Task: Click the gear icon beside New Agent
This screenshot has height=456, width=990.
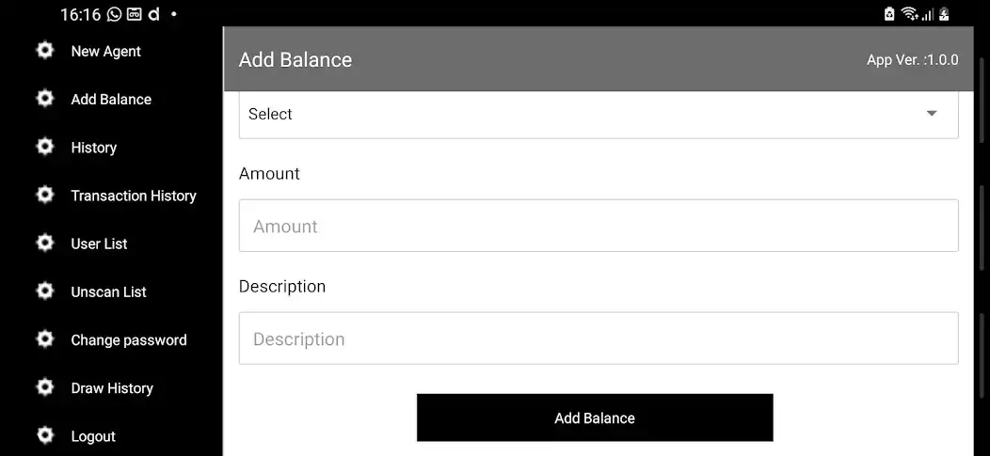Action: tap(45, 50)
